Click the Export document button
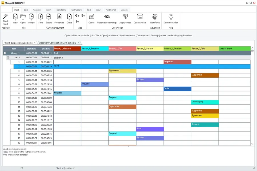The image size is (257, 171). coord(49,17)
